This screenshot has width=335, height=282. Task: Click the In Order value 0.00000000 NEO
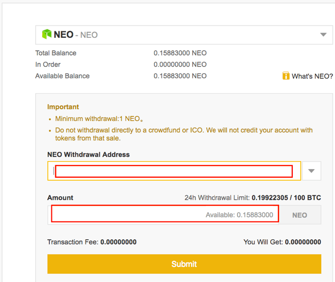(x=180, y=64)
